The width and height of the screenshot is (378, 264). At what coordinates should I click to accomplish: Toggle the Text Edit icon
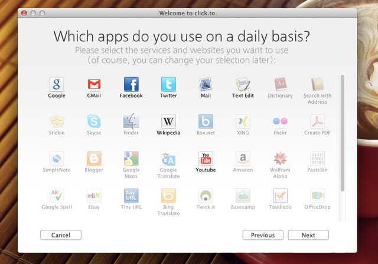point(243,84)
